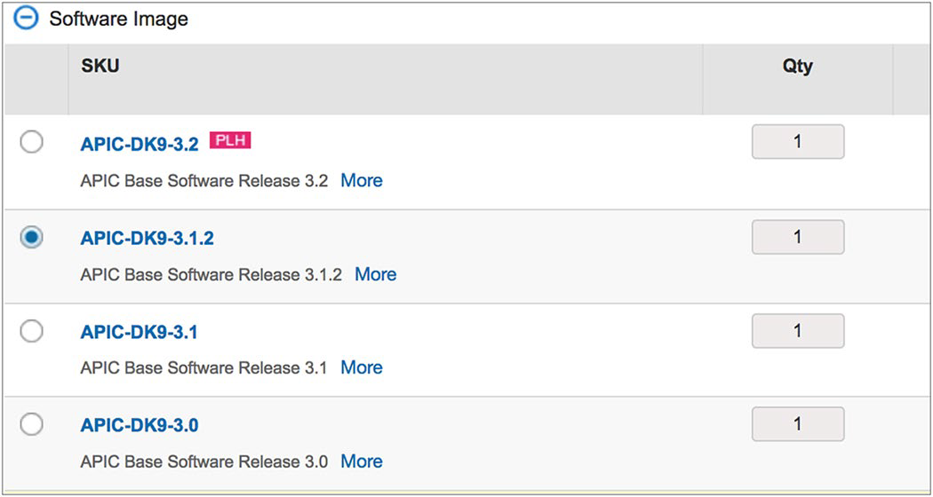Collapse the Software Image section
The image size is (933, 497).
click(27, 19)
